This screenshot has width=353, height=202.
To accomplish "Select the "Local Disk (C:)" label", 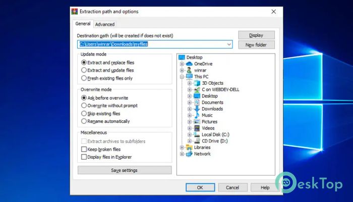I will (x=215, y=135).
